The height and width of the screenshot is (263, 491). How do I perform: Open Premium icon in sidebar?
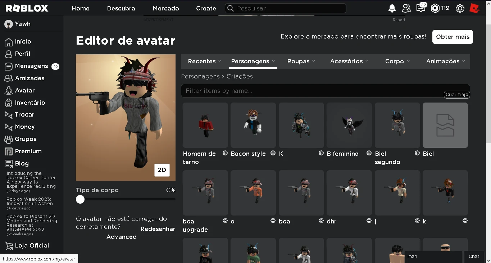click(x=9, y=151)
